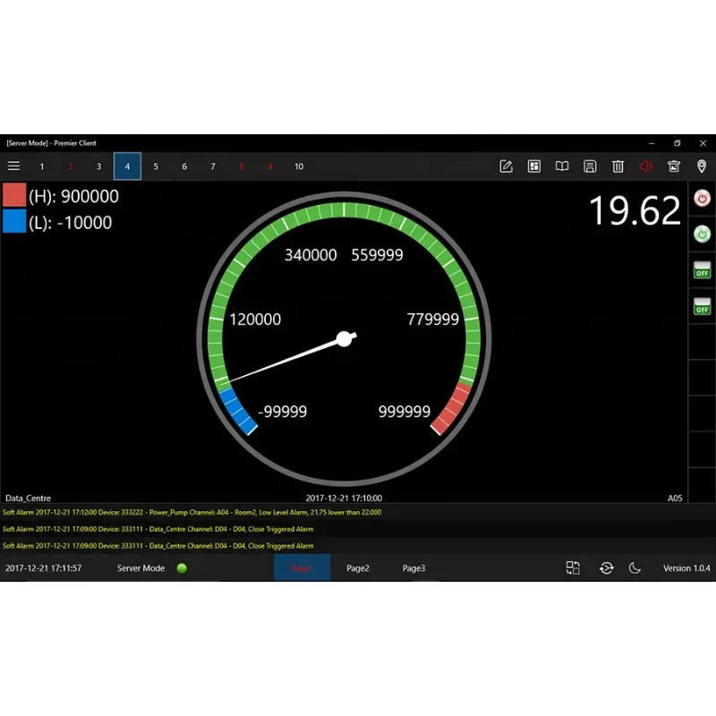The height and width of the screenshot is (716, 716).
Task: Click the sync refresh icon in status bar
Action: (x=606, y=568)
